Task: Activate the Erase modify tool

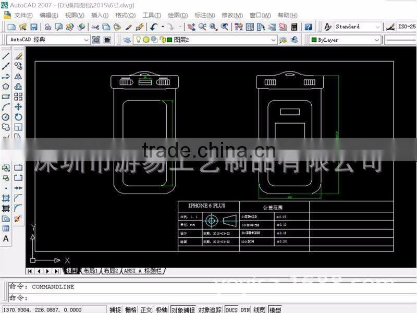Action: (x=18, y=56)
